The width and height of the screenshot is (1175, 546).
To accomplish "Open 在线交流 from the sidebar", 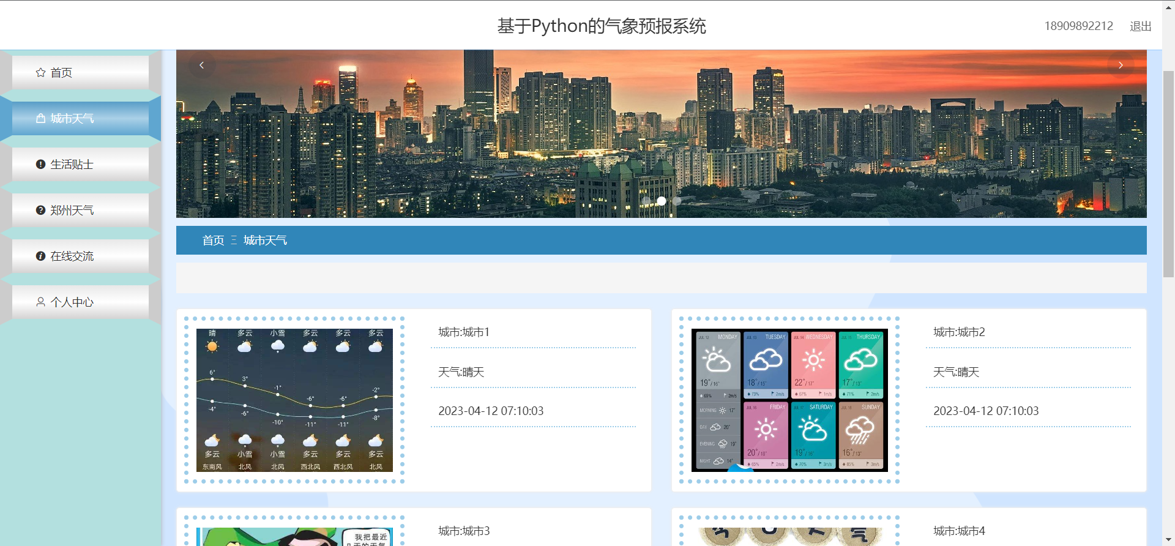I will tap(80, 256).
